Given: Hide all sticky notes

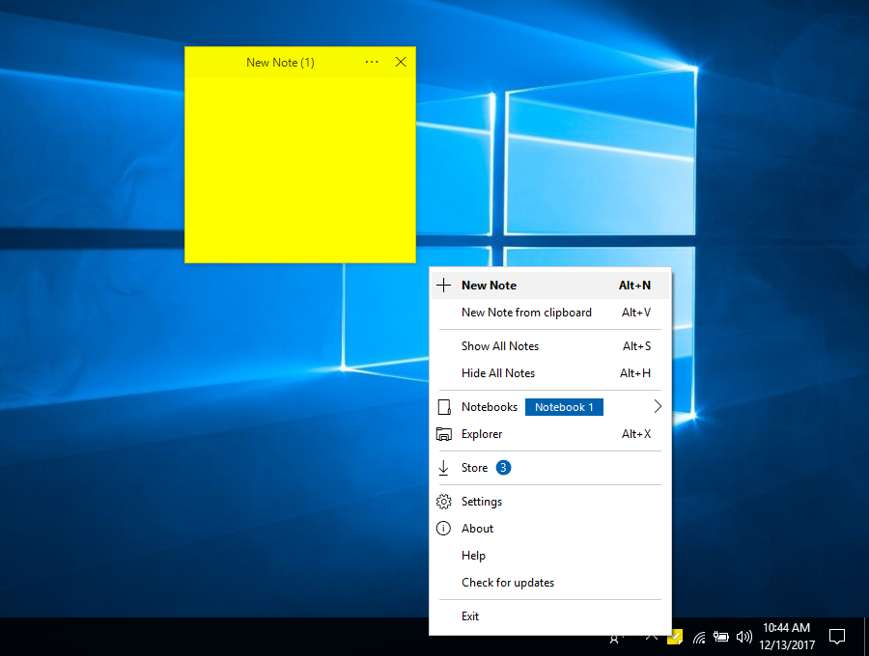Looking at the screenshot, I should 497,373.
